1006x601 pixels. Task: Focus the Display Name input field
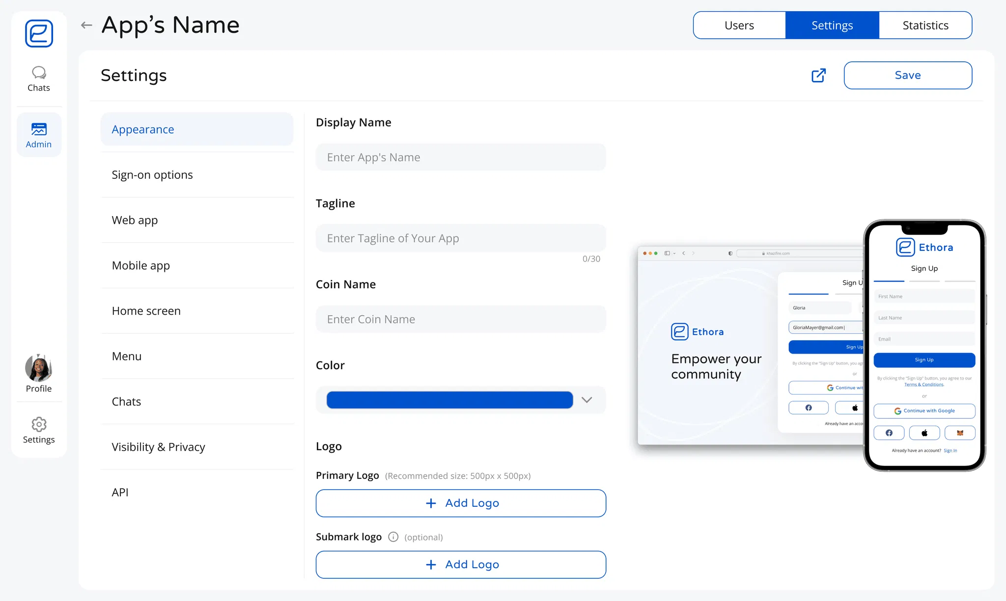(x=461, y=157)
